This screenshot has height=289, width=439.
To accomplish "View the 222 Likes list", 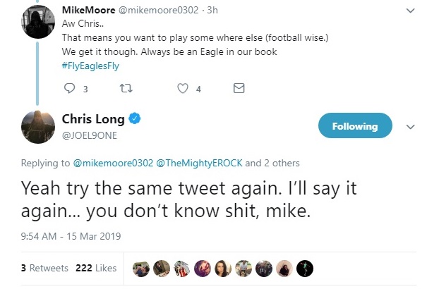I will pos(95,268).
